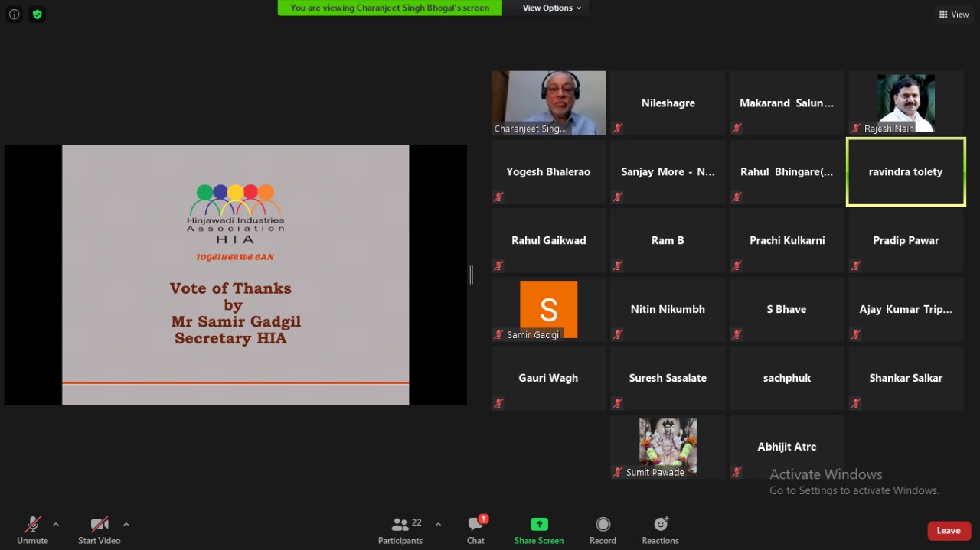Open the Reactions menu

tap(660, 524)
